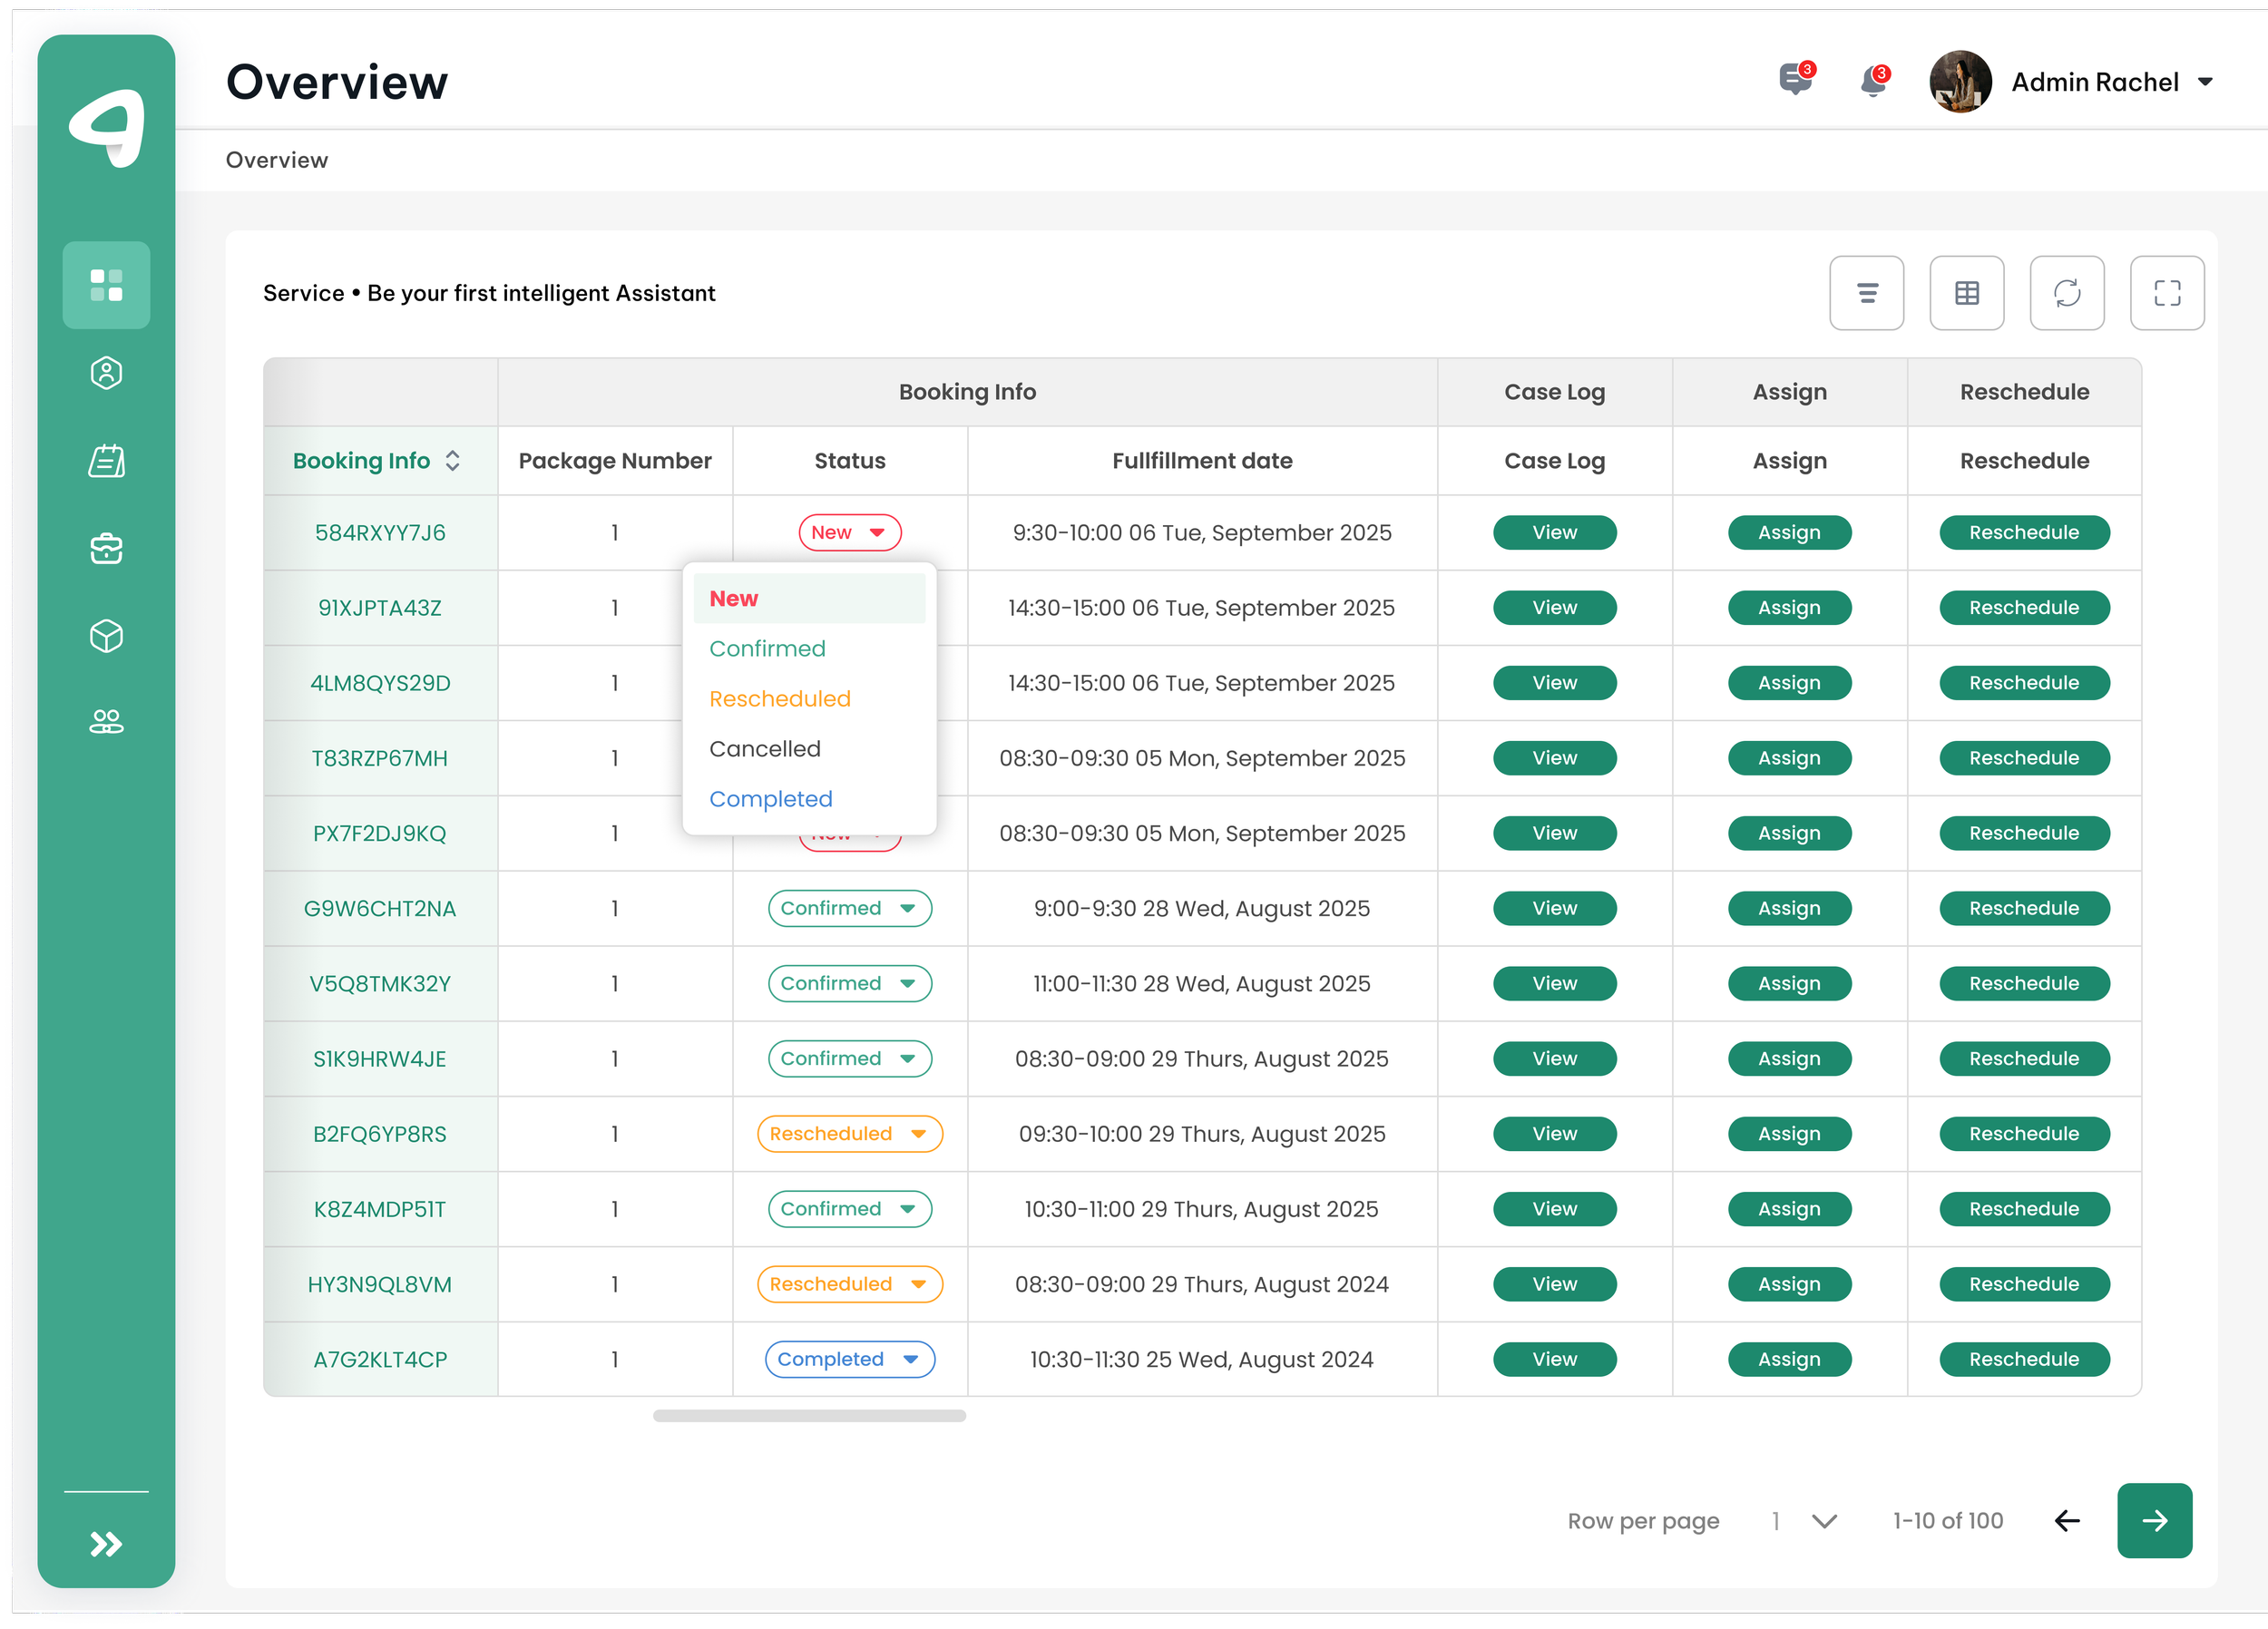Viewport: 2268px width, 1629px height.
Task: Open the team members sidebar icon
Action: 106,721
